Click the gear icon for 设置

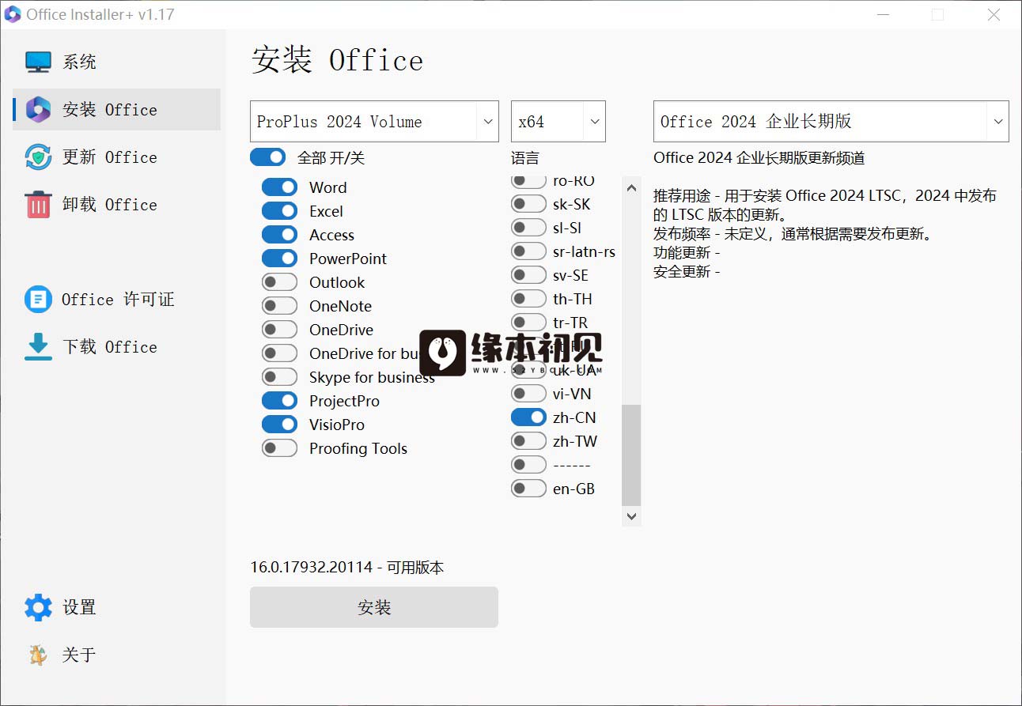[38, 607]
